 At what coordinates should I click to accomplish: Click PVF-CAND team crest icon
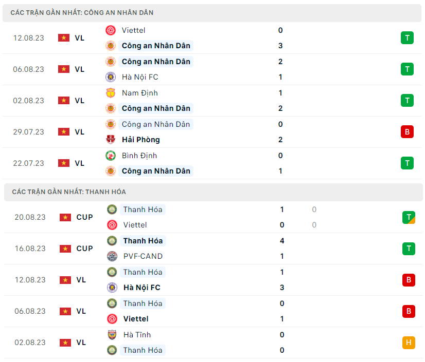[112, 256]
